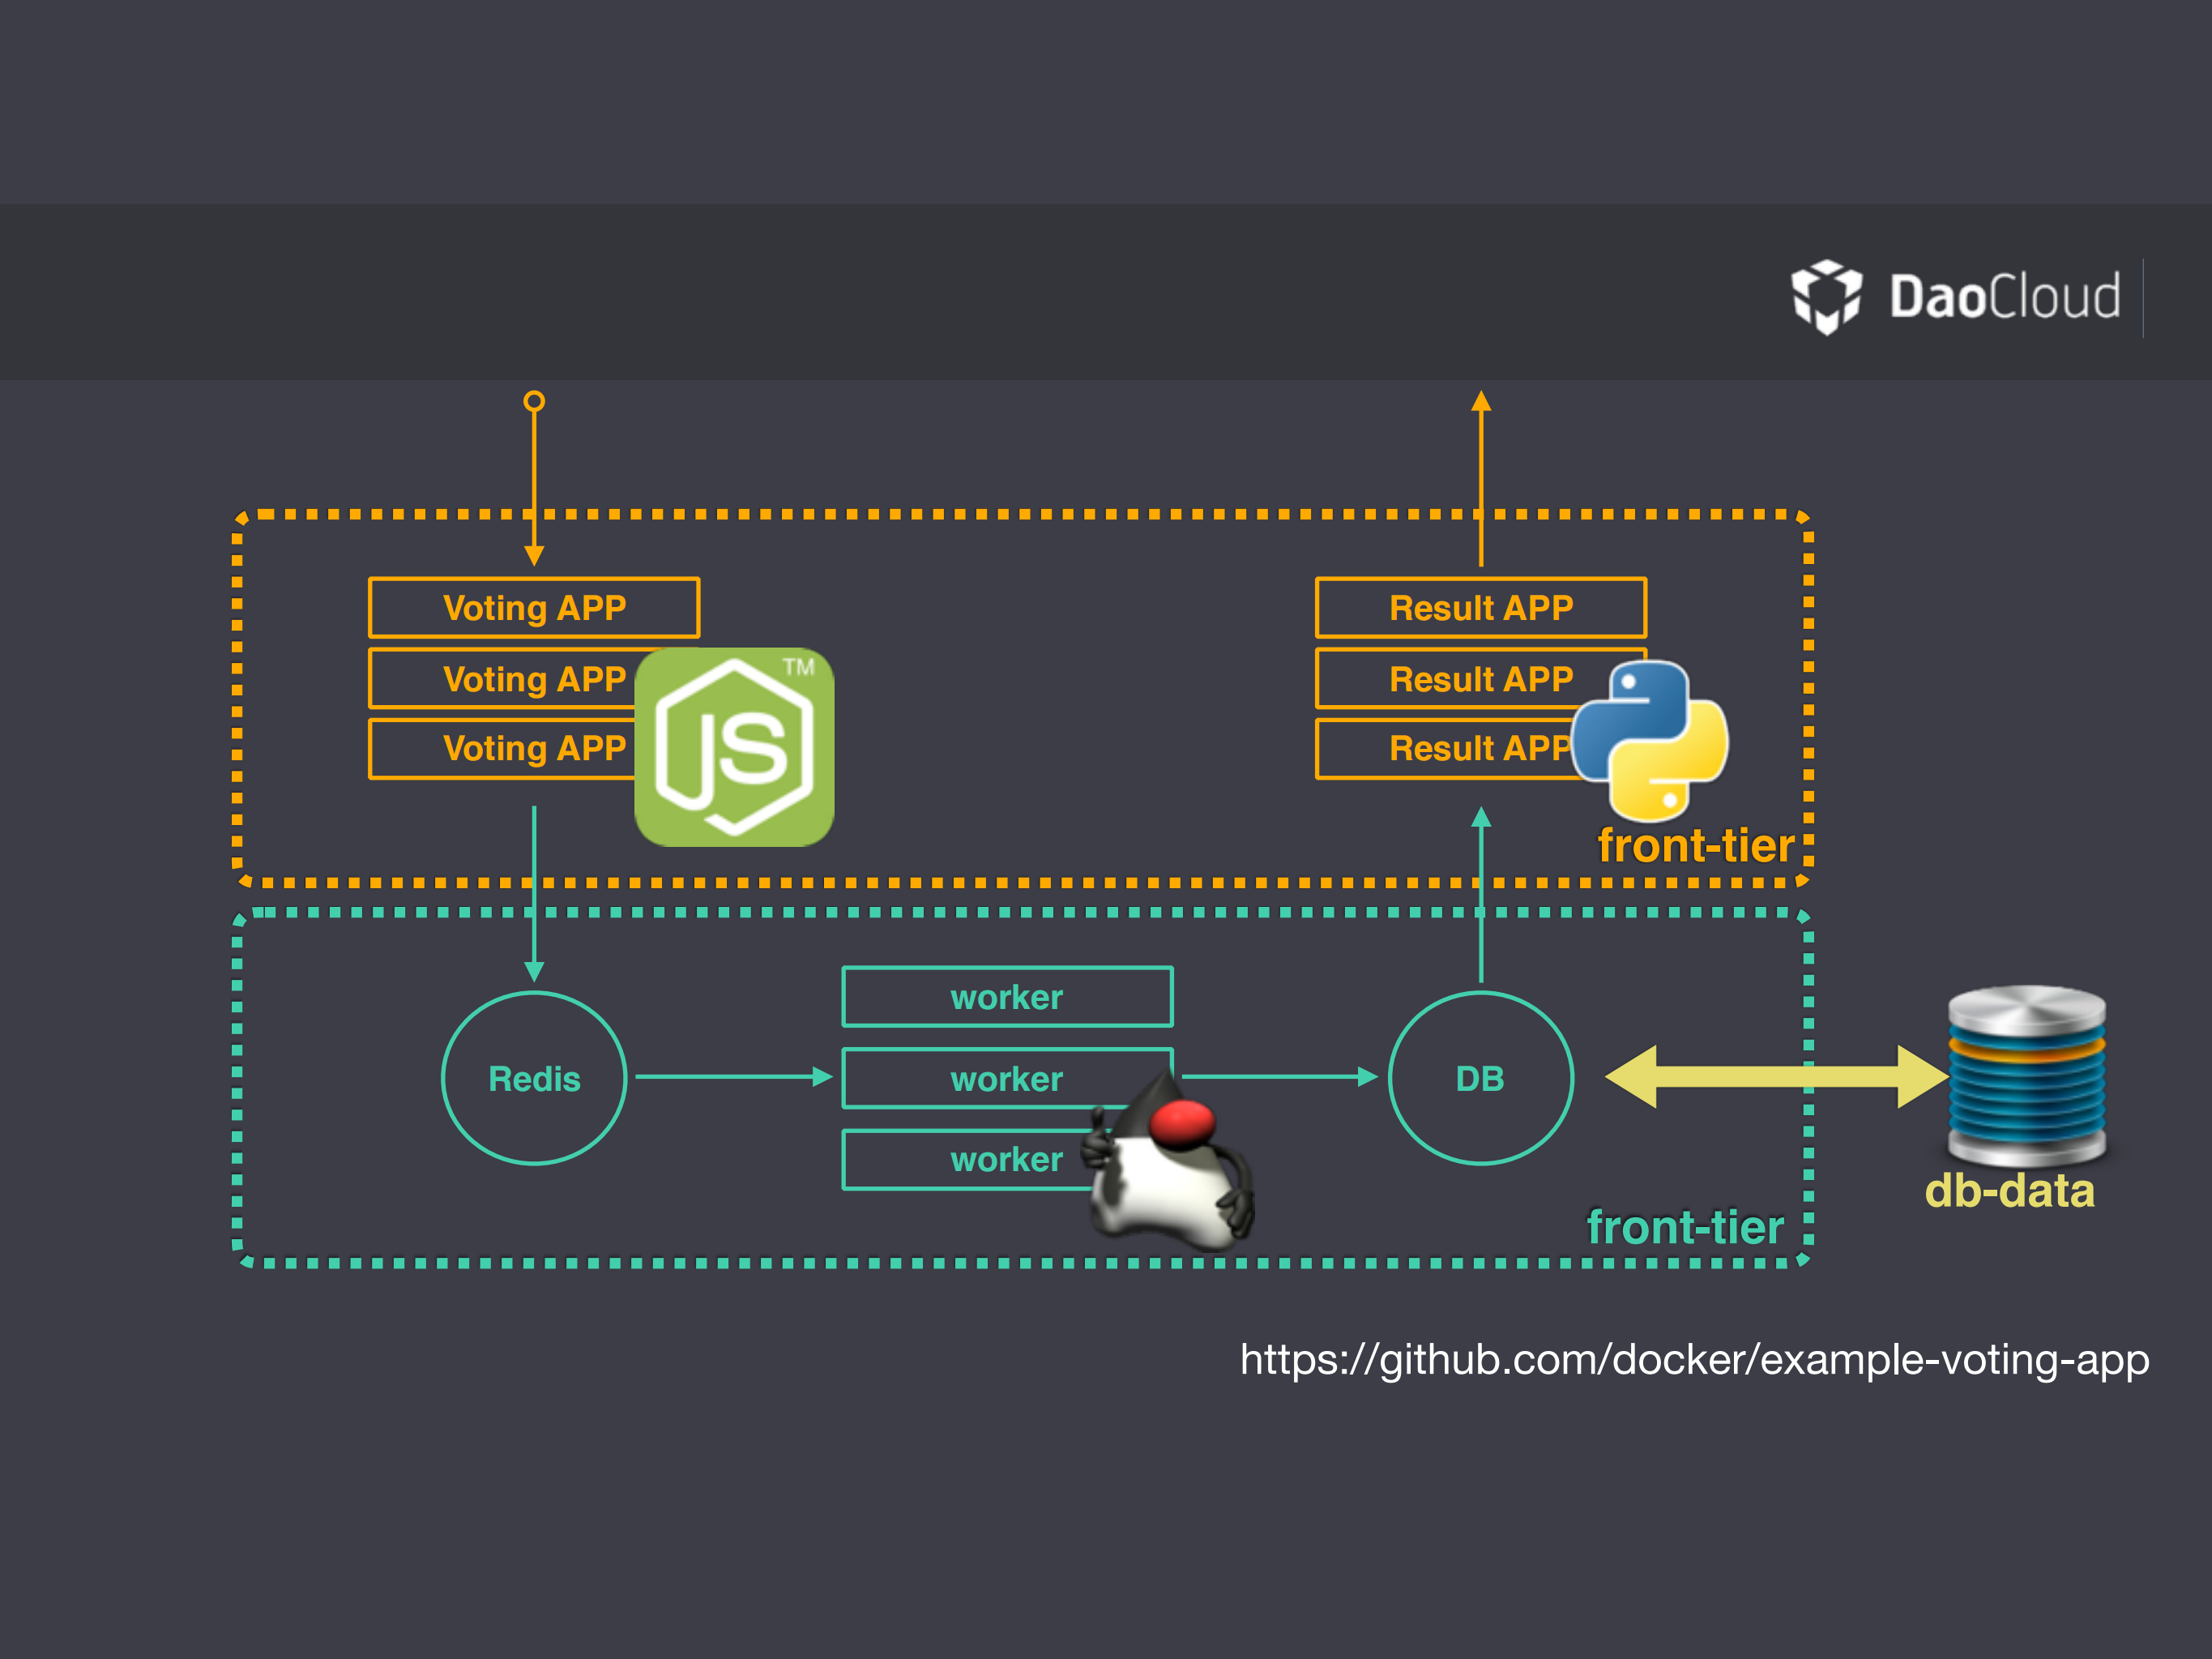Screen dimensions: 2212x1659
Task: Select the green front-tier label
Action: click(1687, 1228)
